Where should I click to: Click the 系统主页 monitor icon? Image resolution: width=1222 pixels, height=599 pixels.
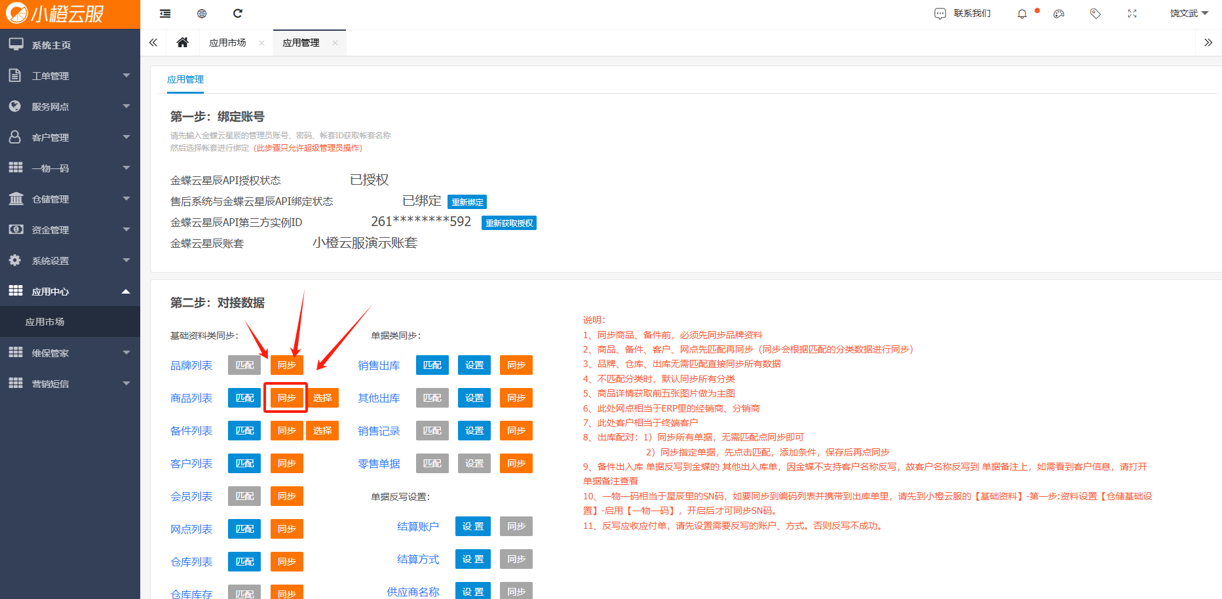coord(16,45)
